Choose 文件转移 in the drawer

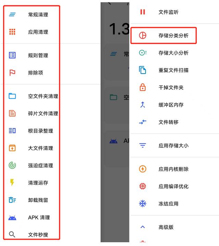click(x=168, y=122)
